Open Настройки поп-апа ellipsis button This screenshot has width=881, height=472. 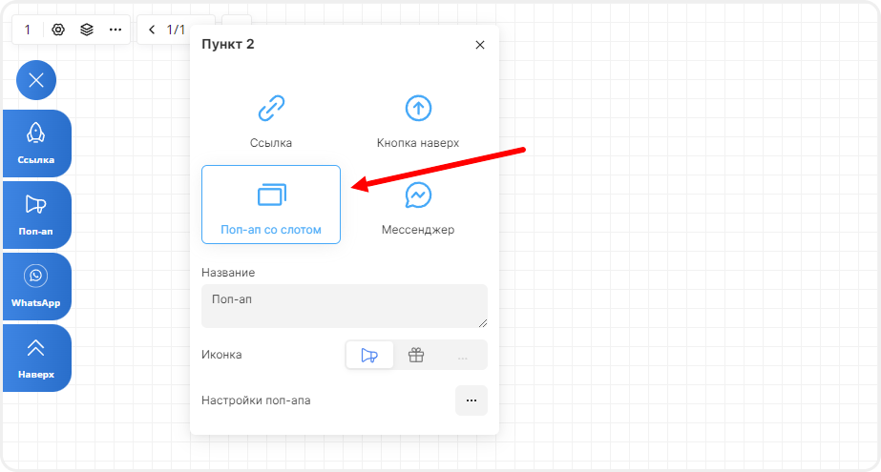[x=472, y=400]
